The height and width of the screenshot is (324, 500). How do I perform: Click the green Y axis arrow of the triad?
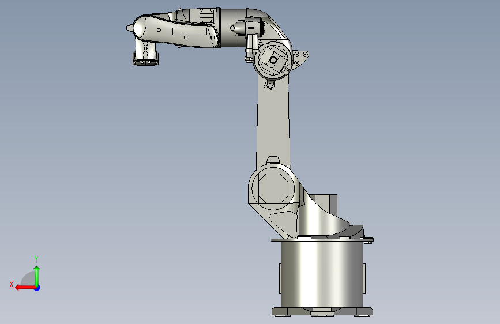[37, 276]
